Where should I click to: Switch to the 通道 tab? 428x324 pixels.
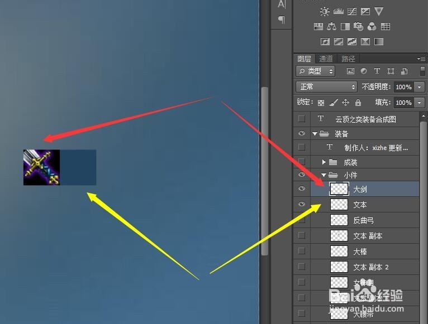(x=326, y=59)
